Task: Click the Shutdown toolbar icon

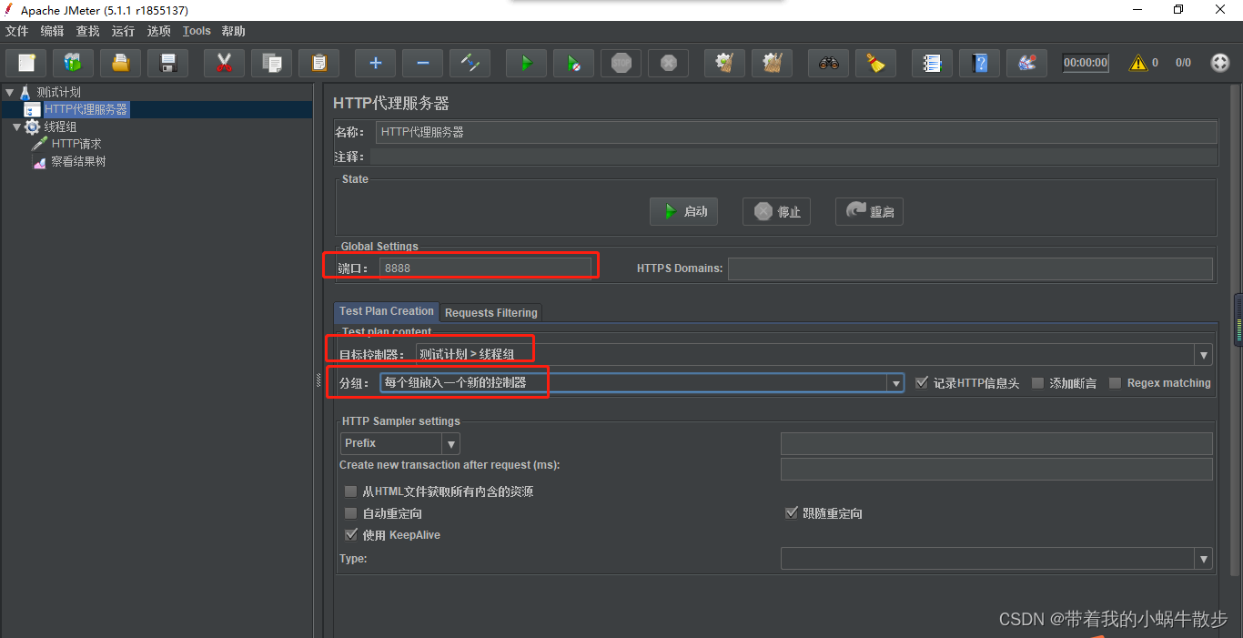Action: point(668,63)
